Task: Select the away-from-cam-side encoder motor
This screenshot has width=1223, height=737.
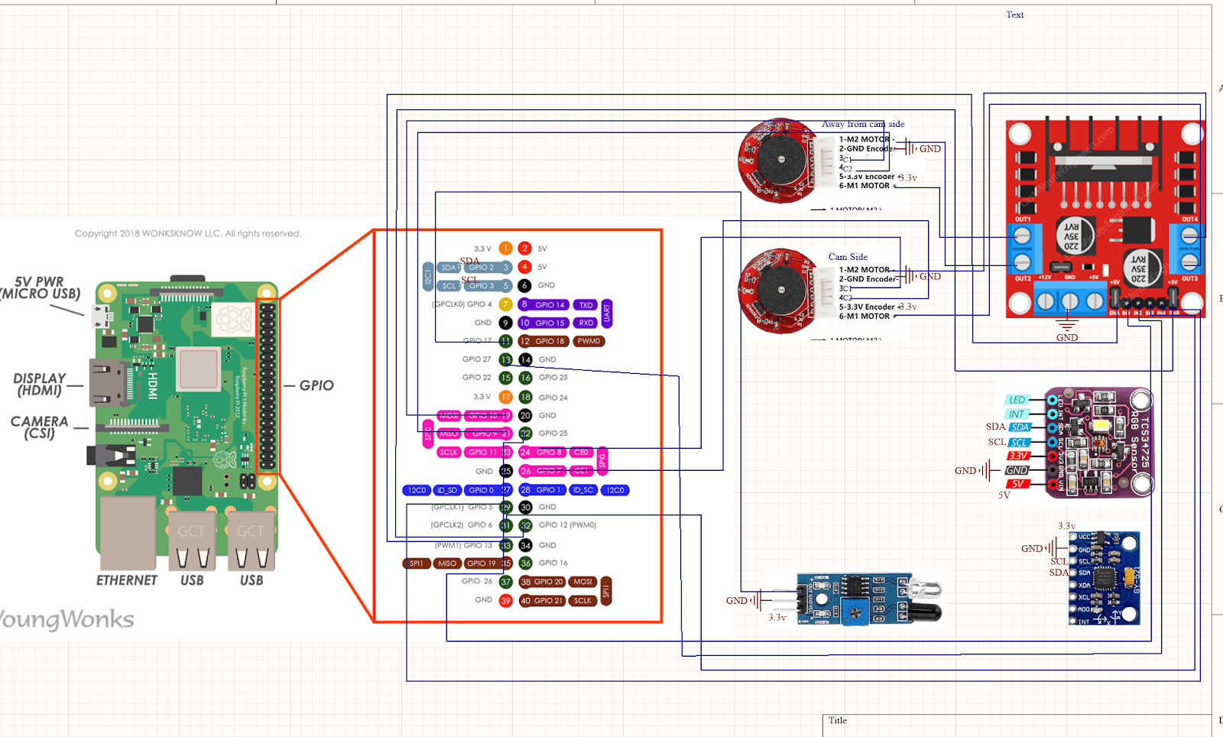Action: 780,161
